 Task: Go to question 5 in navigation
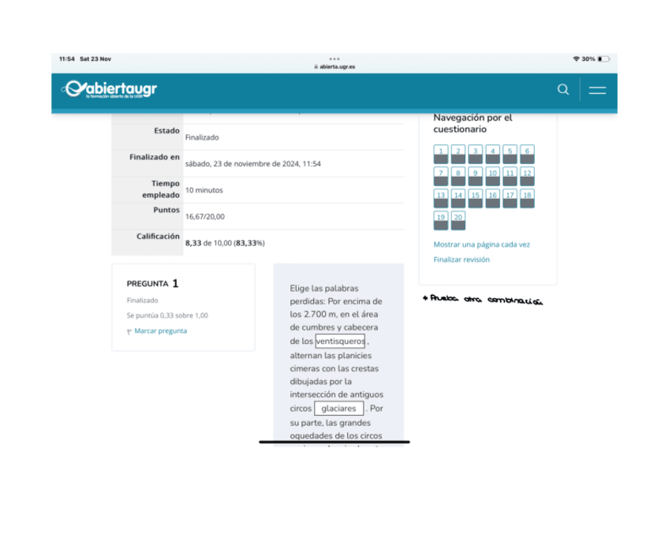point(510,155)
